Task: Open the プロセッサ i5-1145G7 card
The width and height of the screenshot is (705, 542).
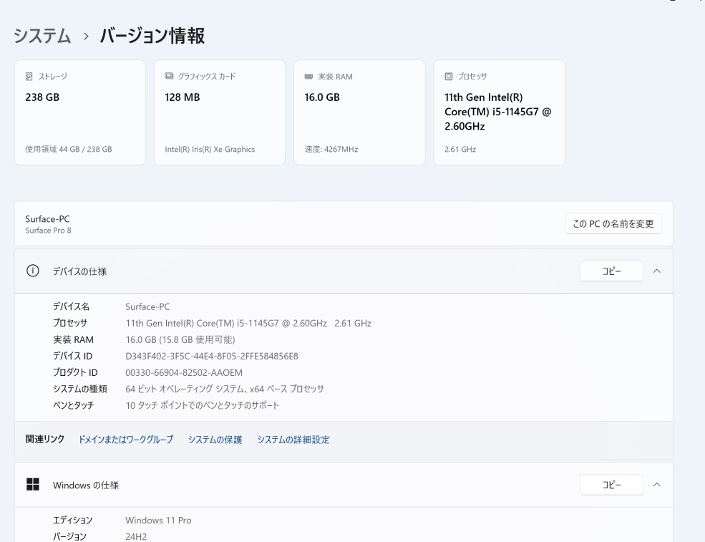Action: (x=499, y=112)
